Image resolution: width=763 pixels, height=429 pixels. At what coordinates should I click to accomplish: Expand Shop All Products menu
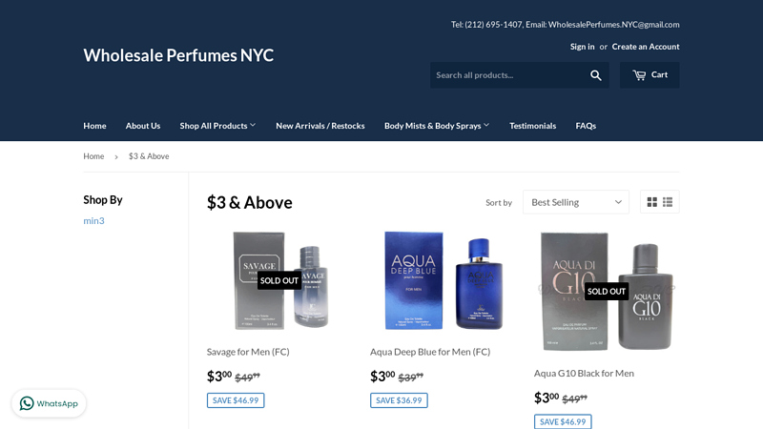coord(217,126)
